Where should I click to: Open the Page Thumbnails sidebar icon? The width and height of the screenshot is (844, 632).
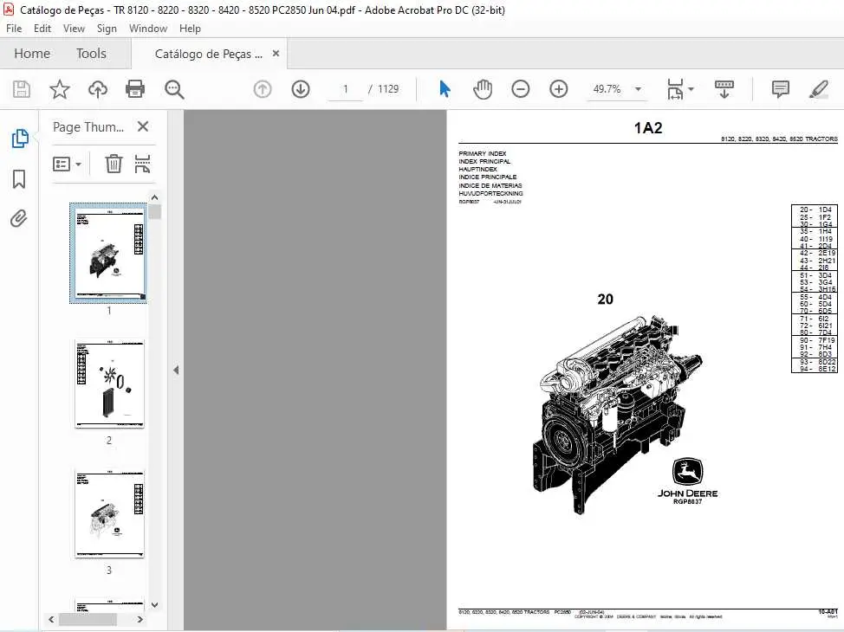(x=20, y=139)
